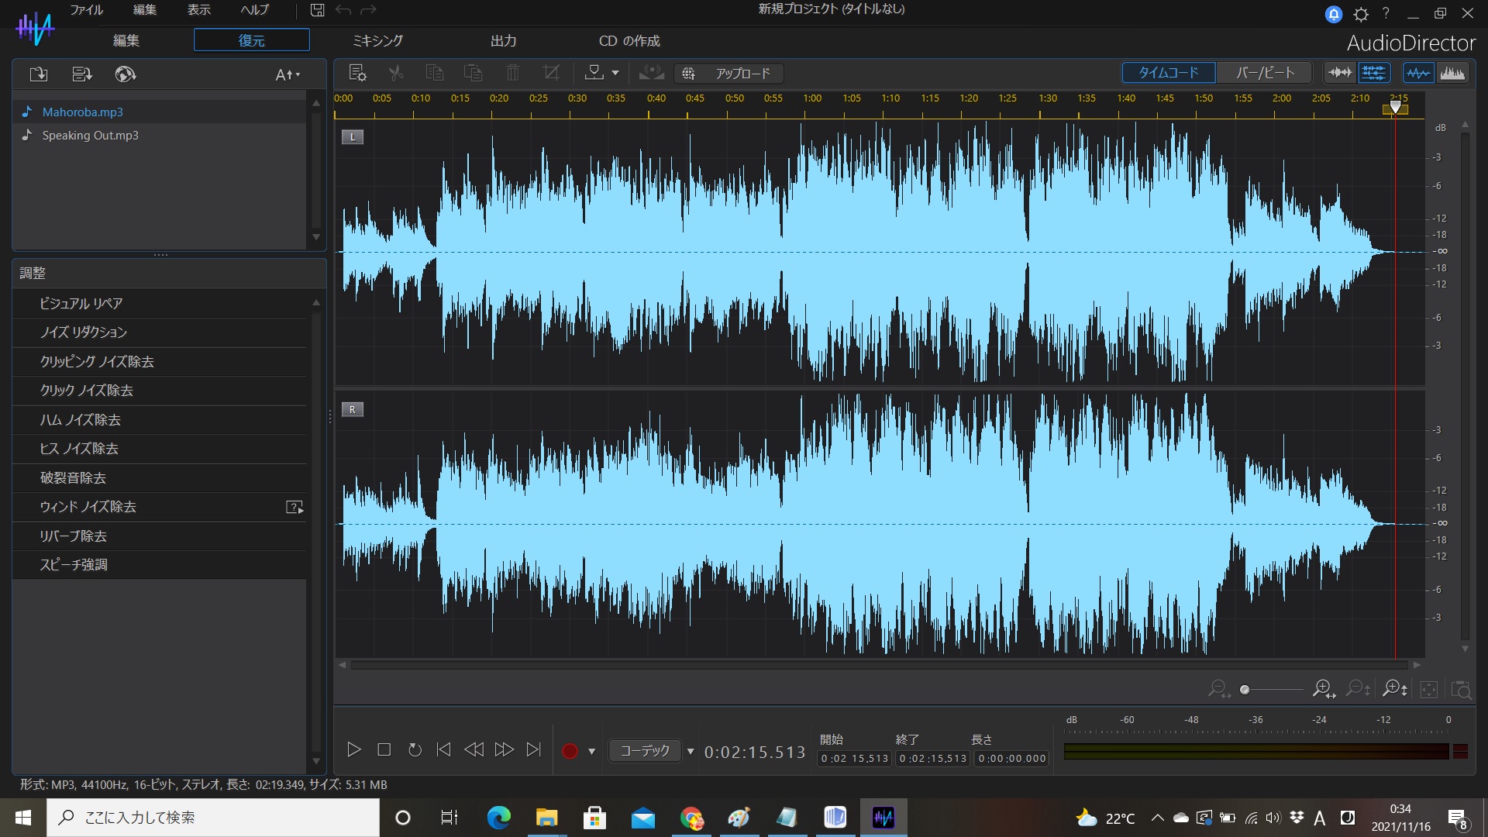1488x837 pixels.
Task: Click the record button
Action: coord(570,750)
